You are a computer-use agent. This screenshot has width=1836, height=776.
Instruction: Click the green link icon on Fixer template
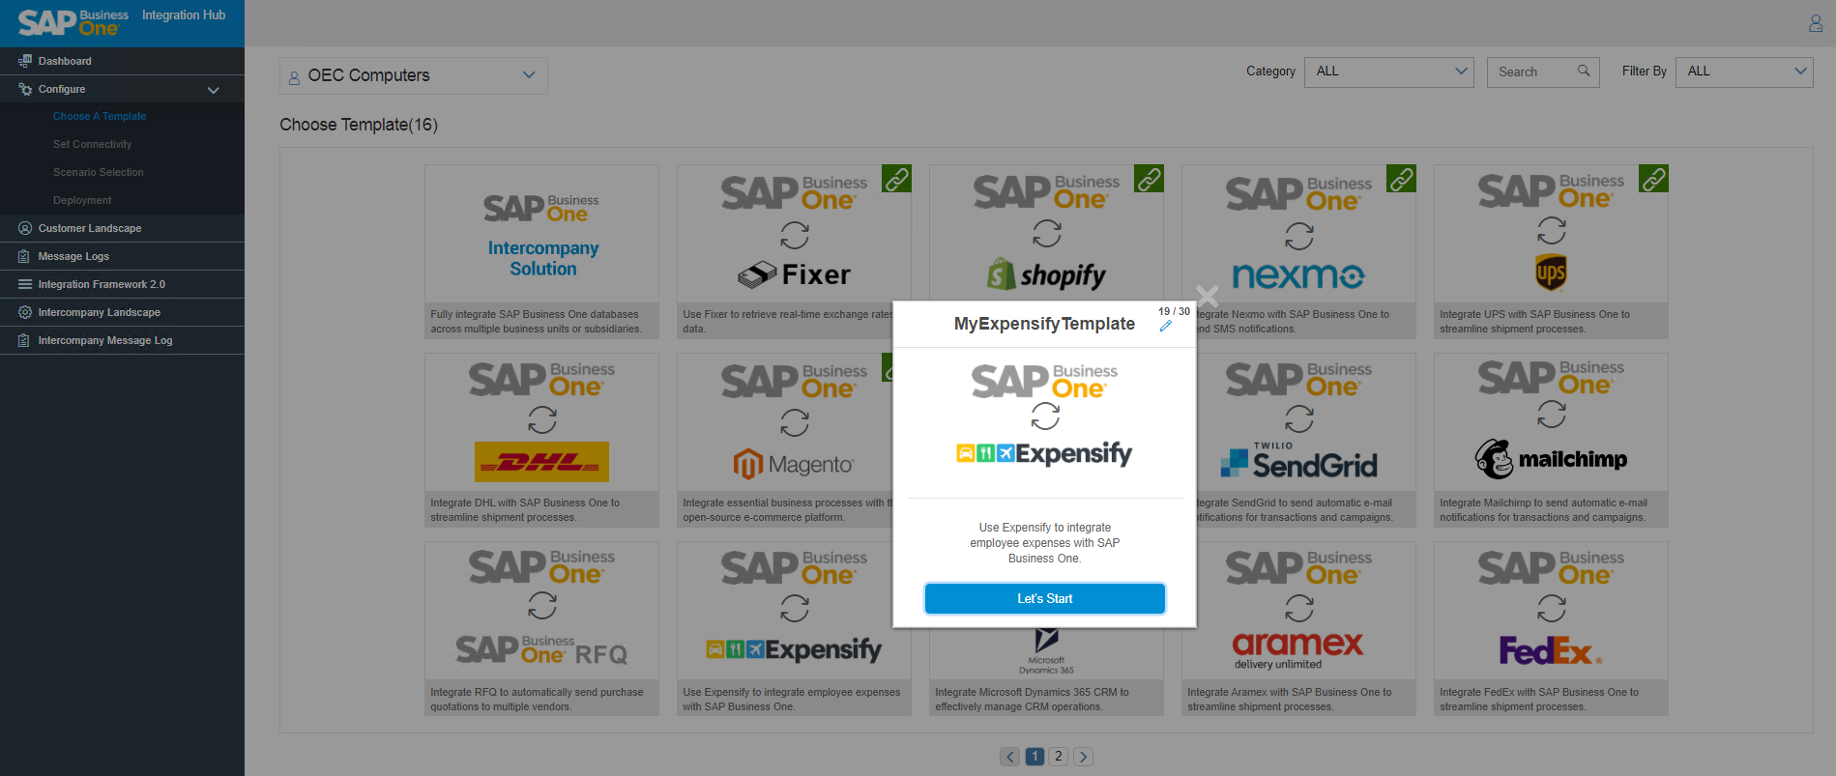tap(896, 179)
